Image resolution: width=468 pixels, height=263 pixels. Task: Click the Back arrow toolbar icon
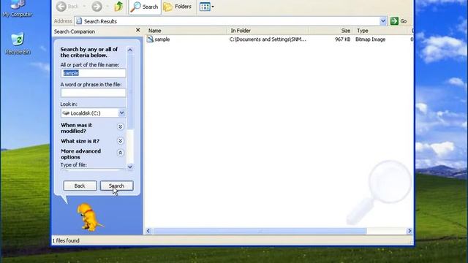(x=61, y=7)
